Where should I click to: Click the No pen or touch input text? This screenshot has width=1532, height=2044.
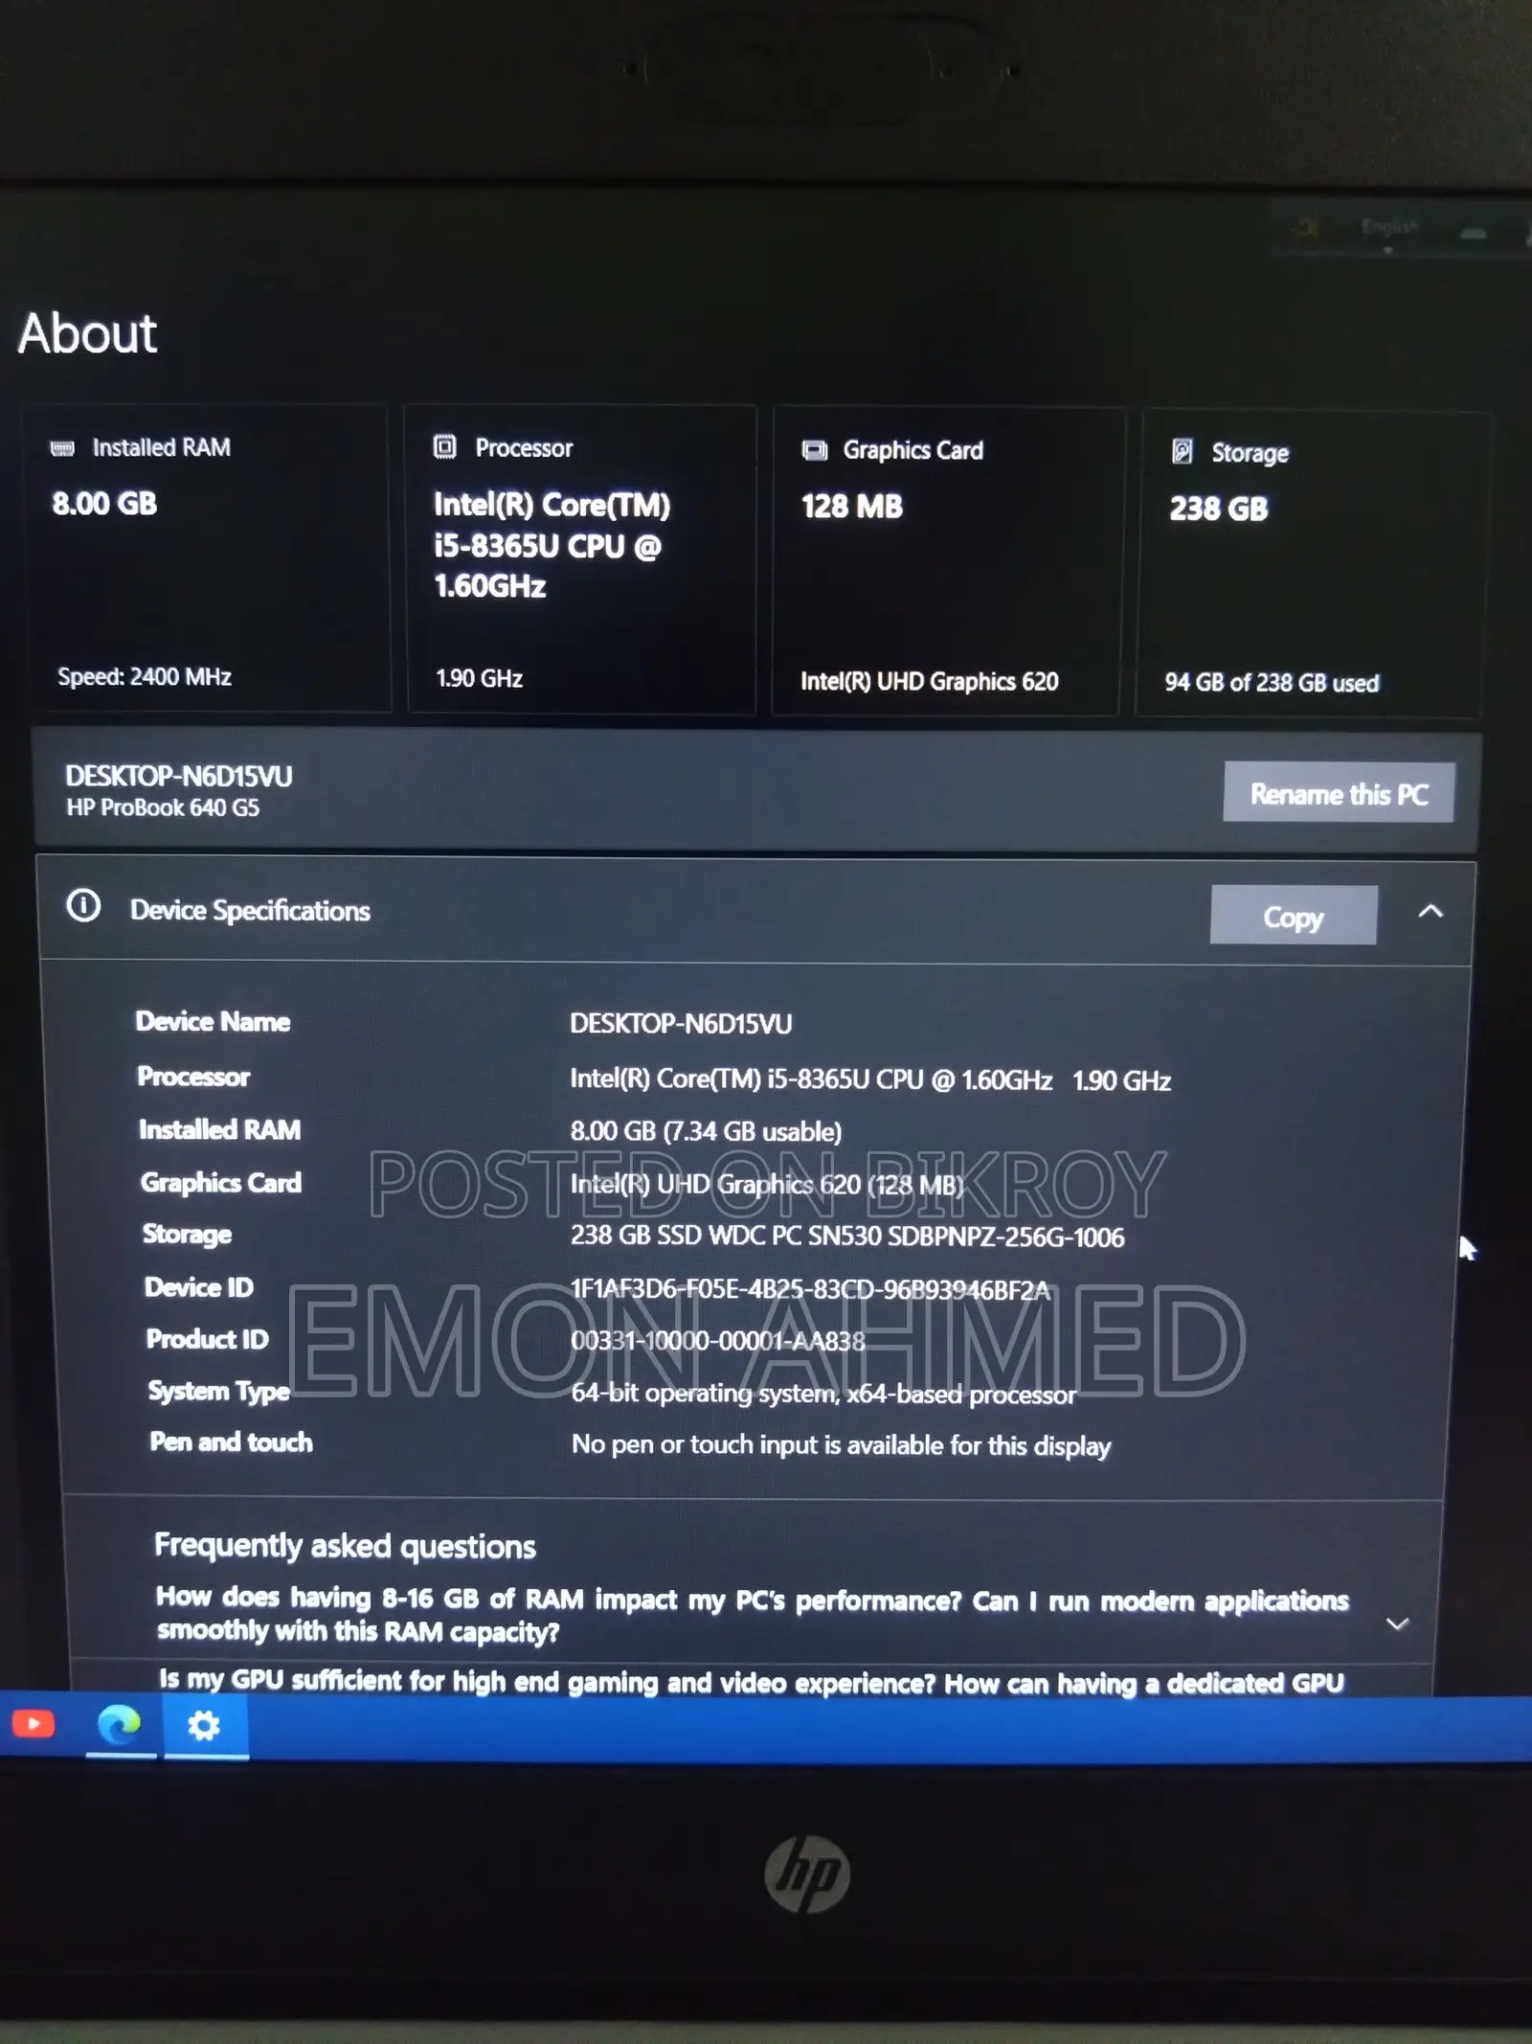841,1445
